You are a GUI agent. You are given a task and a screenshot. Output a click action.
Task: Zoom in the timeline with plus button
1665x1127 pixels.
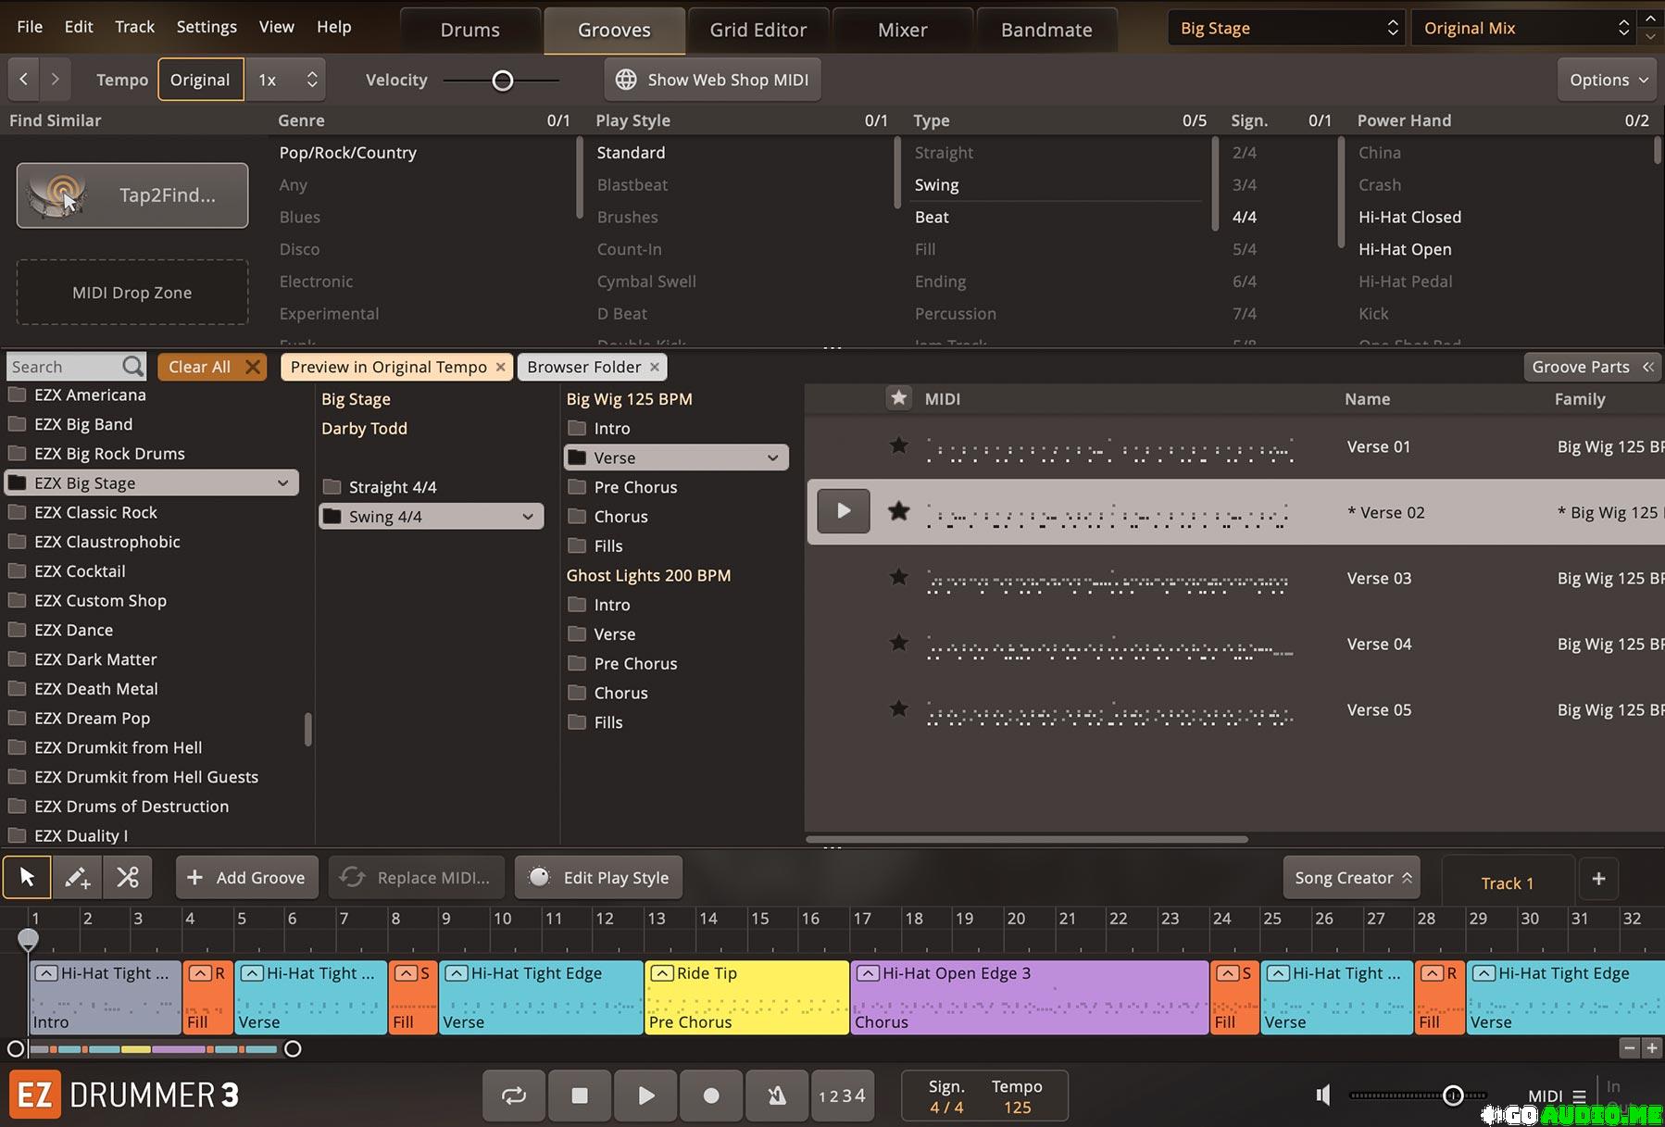click(1652, 1048)
